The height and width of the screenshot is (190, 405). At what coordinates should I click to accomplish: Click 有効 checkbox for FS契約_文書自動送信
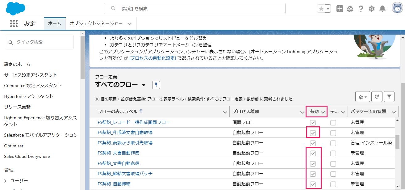pos(313,163)
